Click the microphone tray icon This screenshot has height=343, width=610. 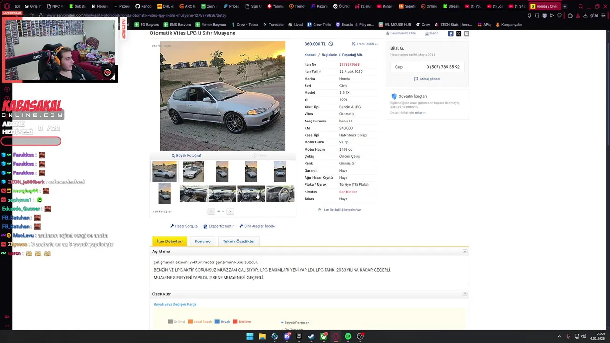(x=568, y=336)
